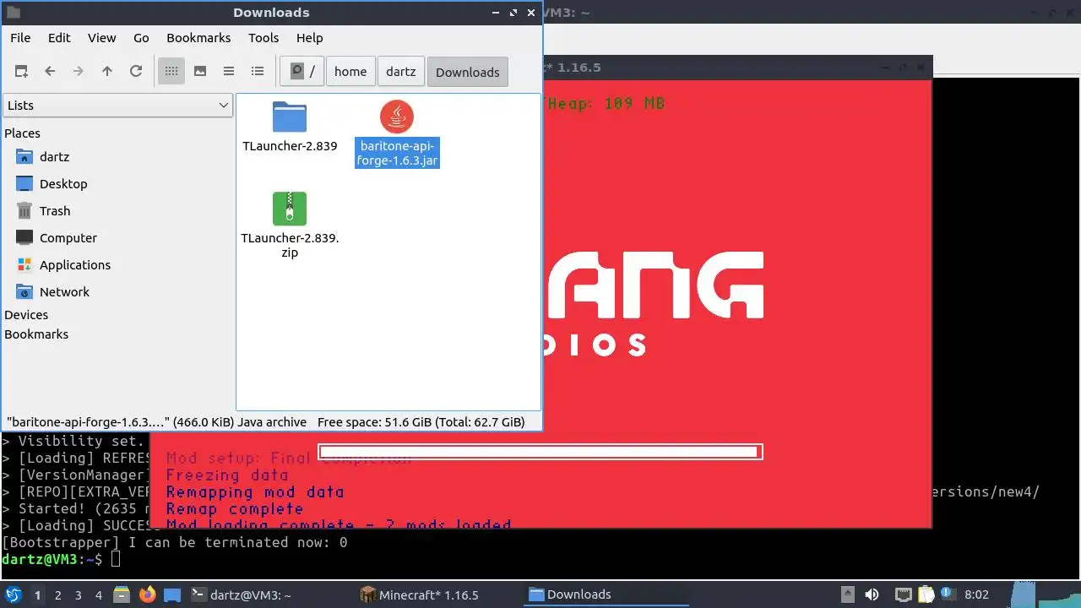Open clipboard manager tray icon
1081x608 pixels.
(926, 594)
